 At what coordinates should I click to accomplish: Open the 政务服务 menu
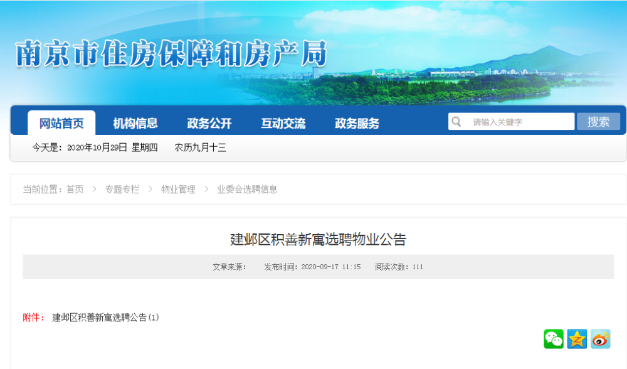click(357, 123)
